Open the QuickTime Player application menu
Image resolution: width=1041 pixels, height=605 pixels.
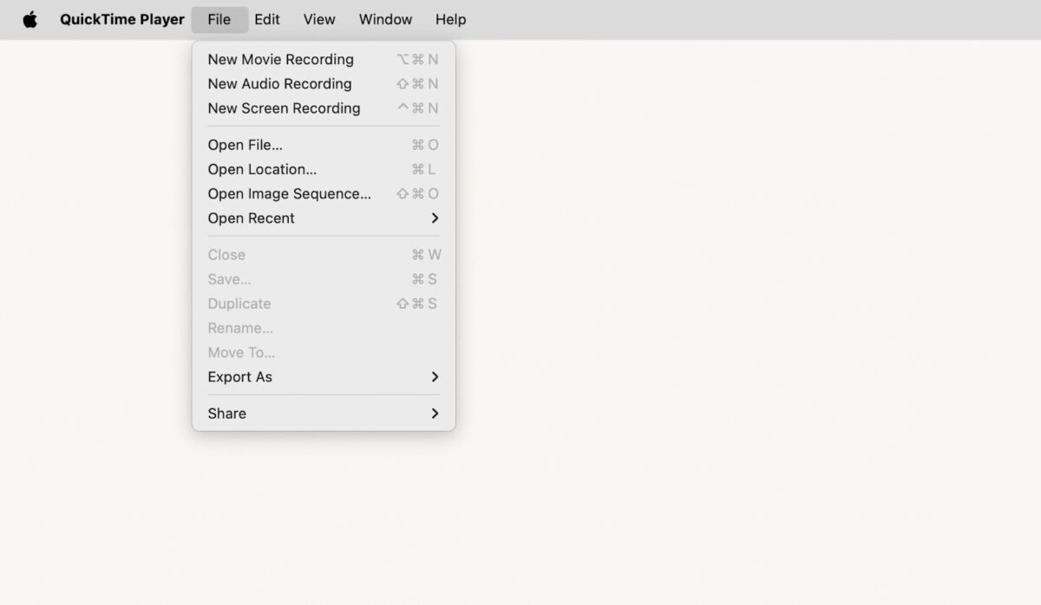pos(122,19)
